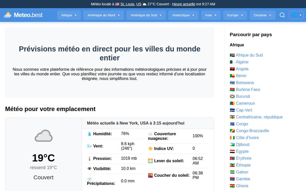Open the search magnifier icon

(x=282, y=15)
